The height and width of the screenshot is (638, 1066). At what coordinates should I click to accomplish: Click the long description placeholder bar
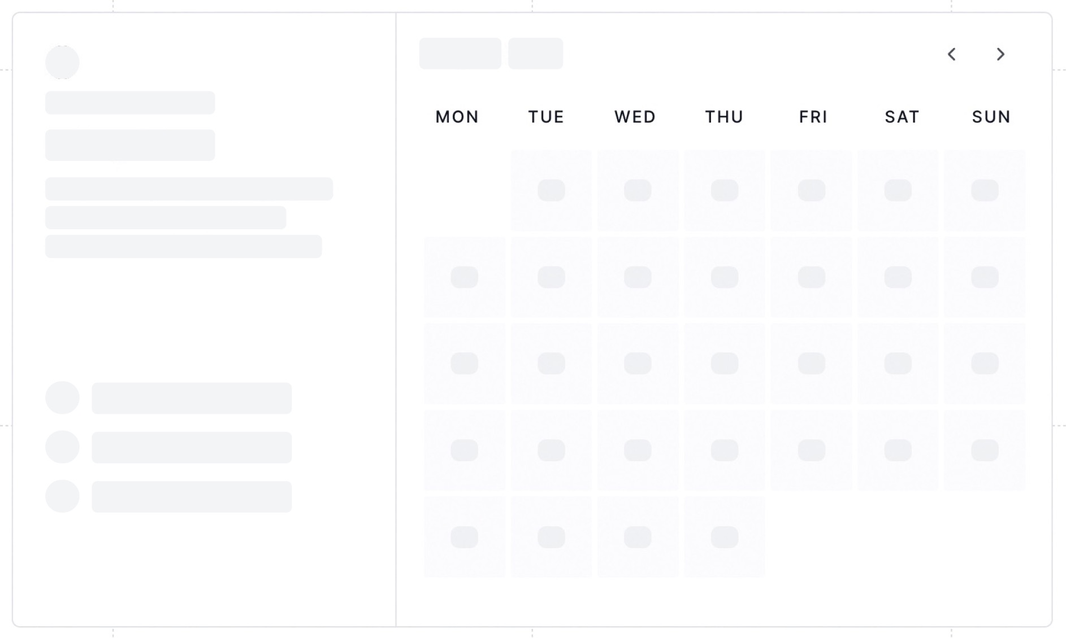tap(189, 188)
